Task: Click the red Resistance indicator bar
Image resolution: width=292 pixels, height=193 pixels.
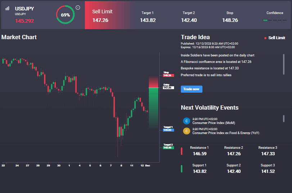Action: pos(182,151)
